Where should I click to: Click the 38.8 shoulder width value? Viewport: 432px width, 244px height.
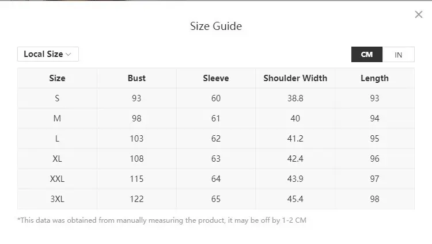295,98
